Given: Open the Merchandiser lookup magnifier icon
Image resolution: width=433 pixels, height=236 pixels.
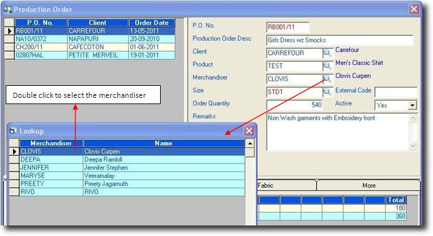Looking at the screenshot, I should 327,79.
